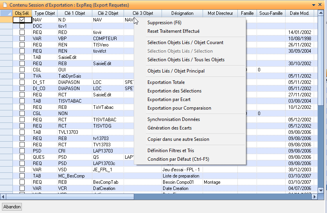The image size is (327, 213).
Task: Select the checkbox of the TAB MC_BesComp row
Action: (22, 176)
